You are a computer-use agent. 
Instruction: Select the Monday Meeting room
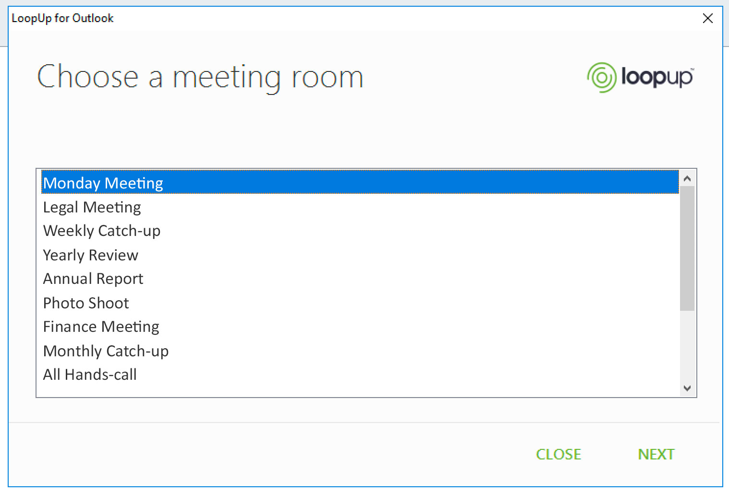pos(103,183)
